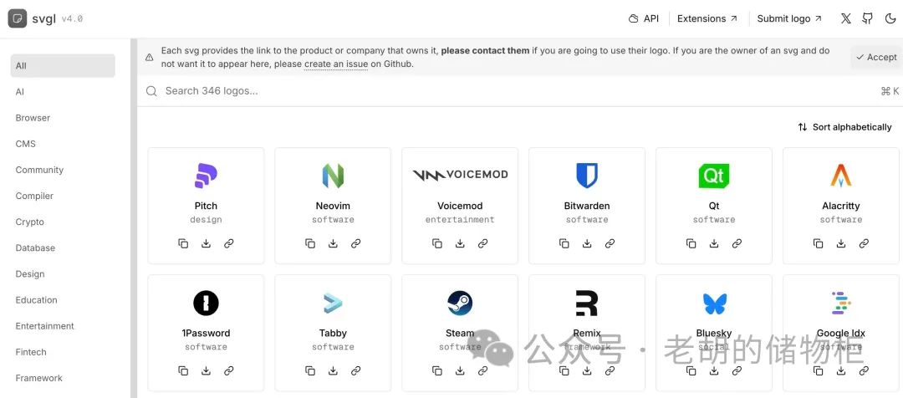Select the Framework category
The image size is (903, 398).
(63, 378)
